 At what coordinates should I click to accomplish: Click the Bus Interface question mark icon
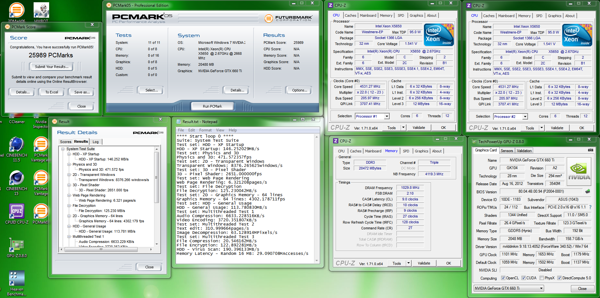click(x=590, y=207)
